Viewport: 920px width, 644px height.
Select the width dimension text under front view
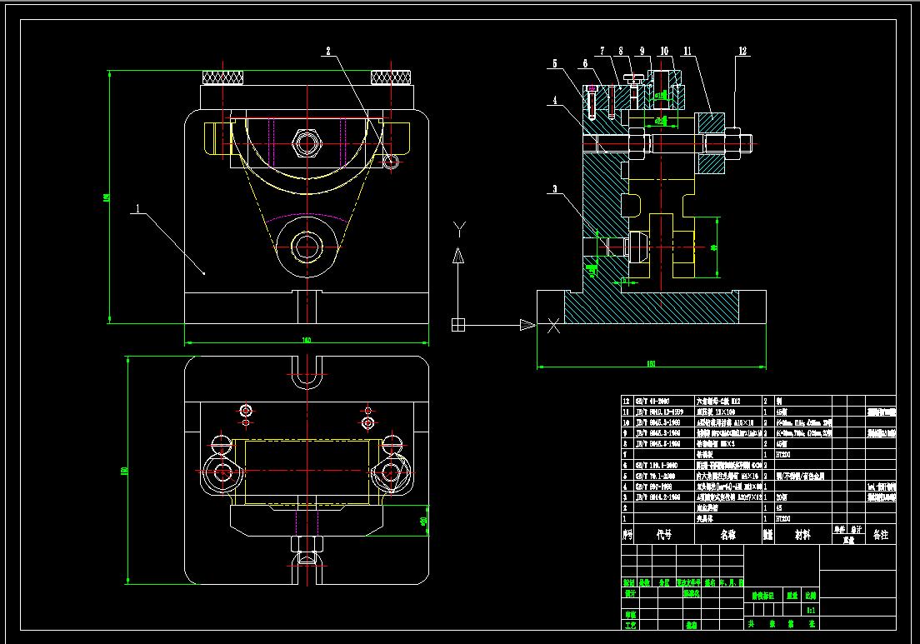[307, 340]
